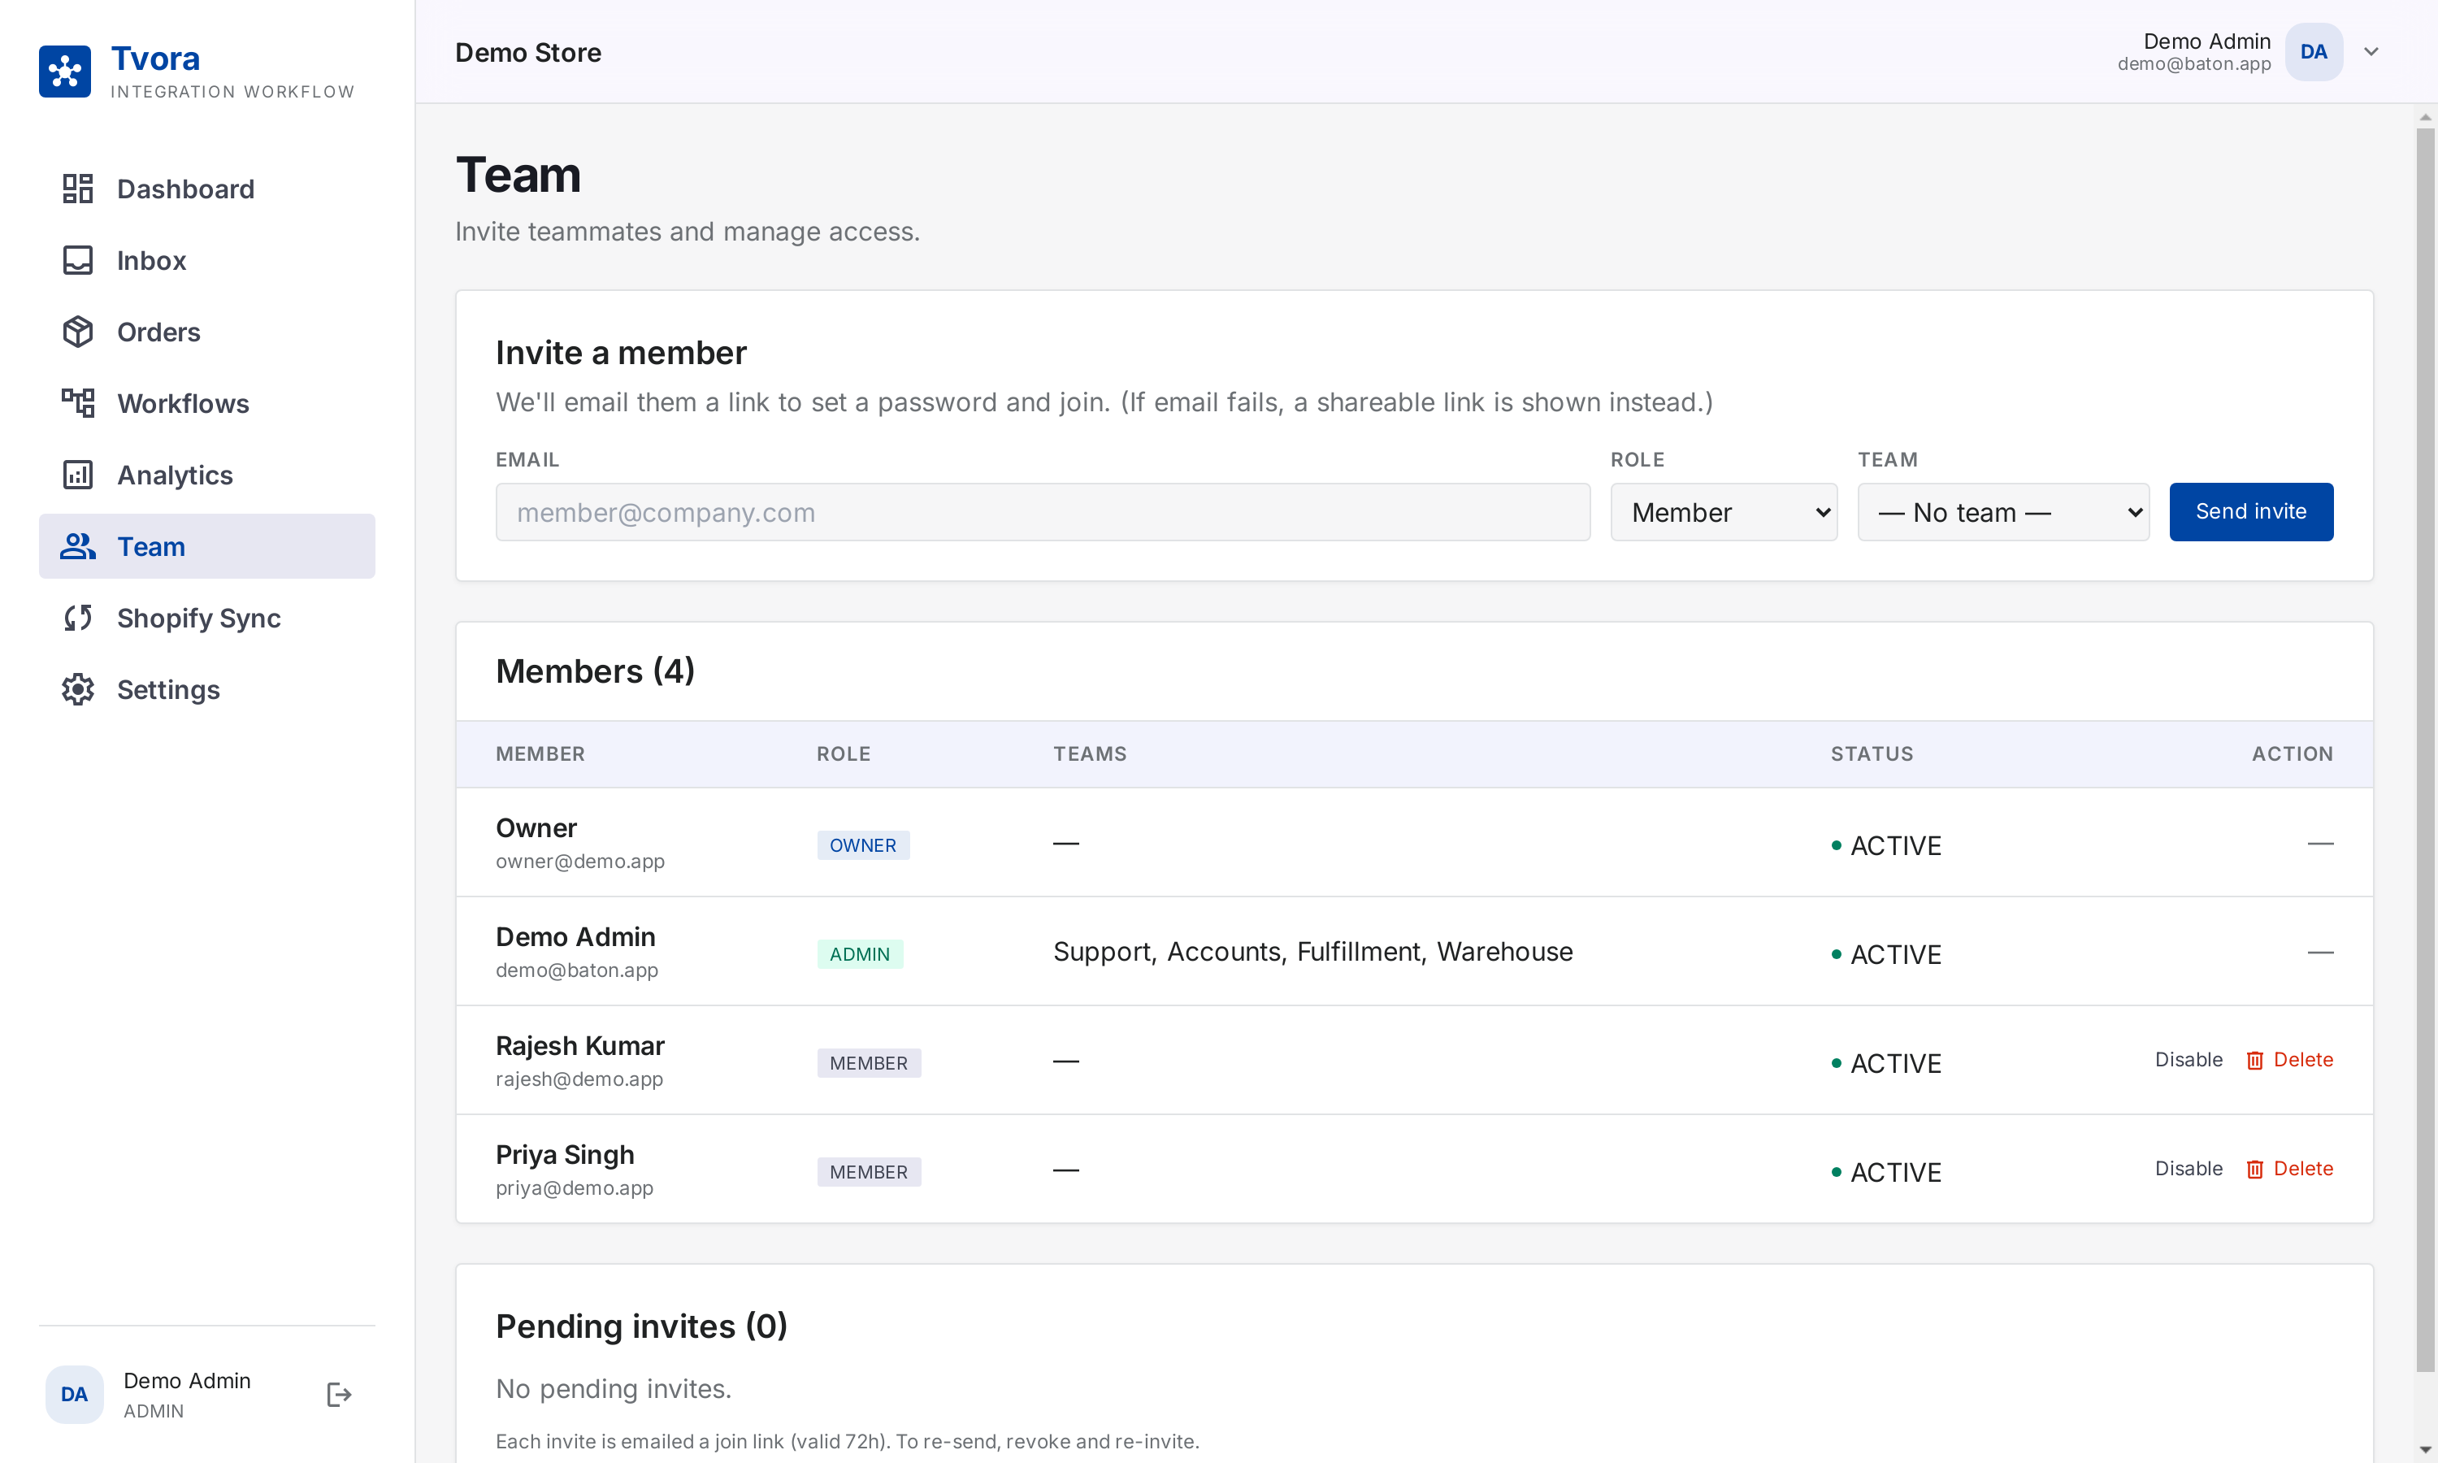The height and width of the screenshot is (1463, 2438).
Task: Open the Team select dropdown
Action: tap(2002, 512)
